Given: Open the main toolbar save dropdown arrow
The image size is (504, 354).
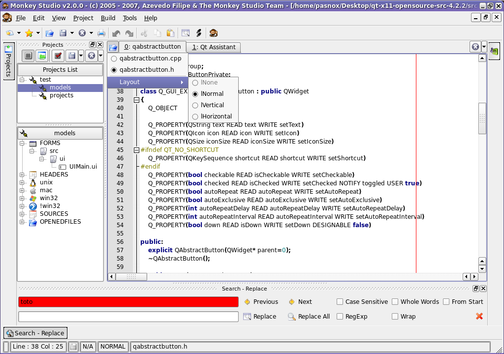Looking at the screenshot, I should [x=72, y=33].
